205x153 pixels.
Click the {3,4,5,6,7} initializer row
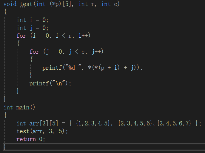pos(174,123)
